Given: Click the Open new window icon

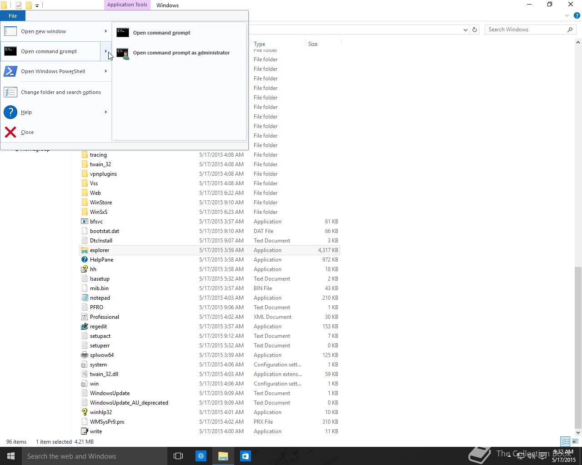Looking at the screenshot, I should (x=10, y=31).
